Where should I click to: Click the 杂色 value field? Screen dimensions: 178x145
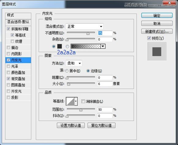[105, 39]
